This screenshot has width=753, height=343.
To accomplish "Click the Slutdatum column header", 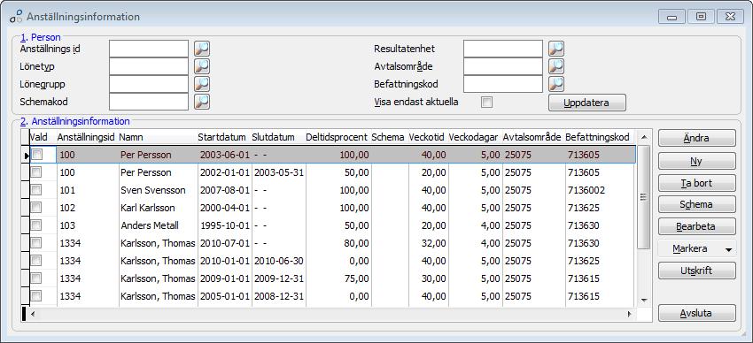I will click(278, 137).
